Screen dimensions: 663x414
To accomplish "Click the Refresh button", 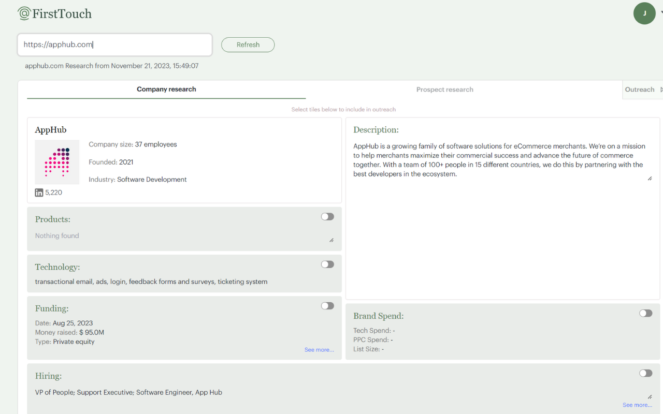I will (x=248, y=45).
